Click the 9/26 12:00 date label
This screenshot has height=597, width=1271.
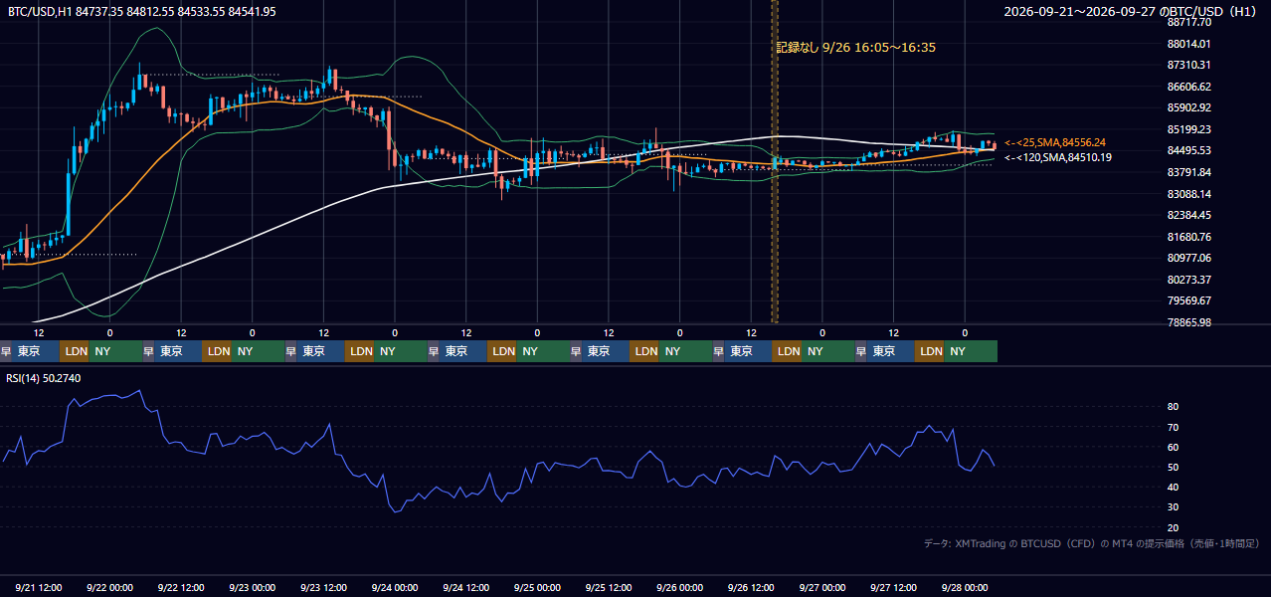752,587
